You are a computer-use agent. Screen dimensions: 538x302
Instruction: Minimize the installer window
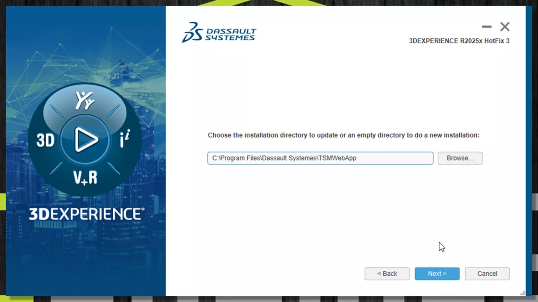(487, 27)
